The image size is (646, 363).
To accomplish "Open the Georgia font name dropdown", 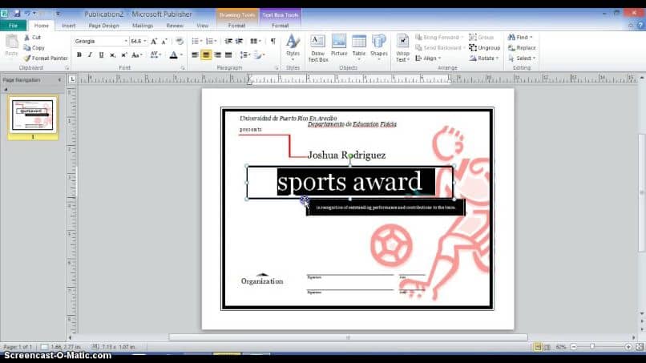I will (126, 41).
